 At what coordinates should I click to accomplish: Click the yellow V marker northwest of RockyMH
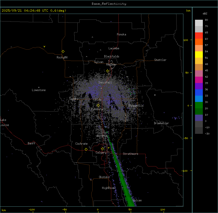pos(44,47)
